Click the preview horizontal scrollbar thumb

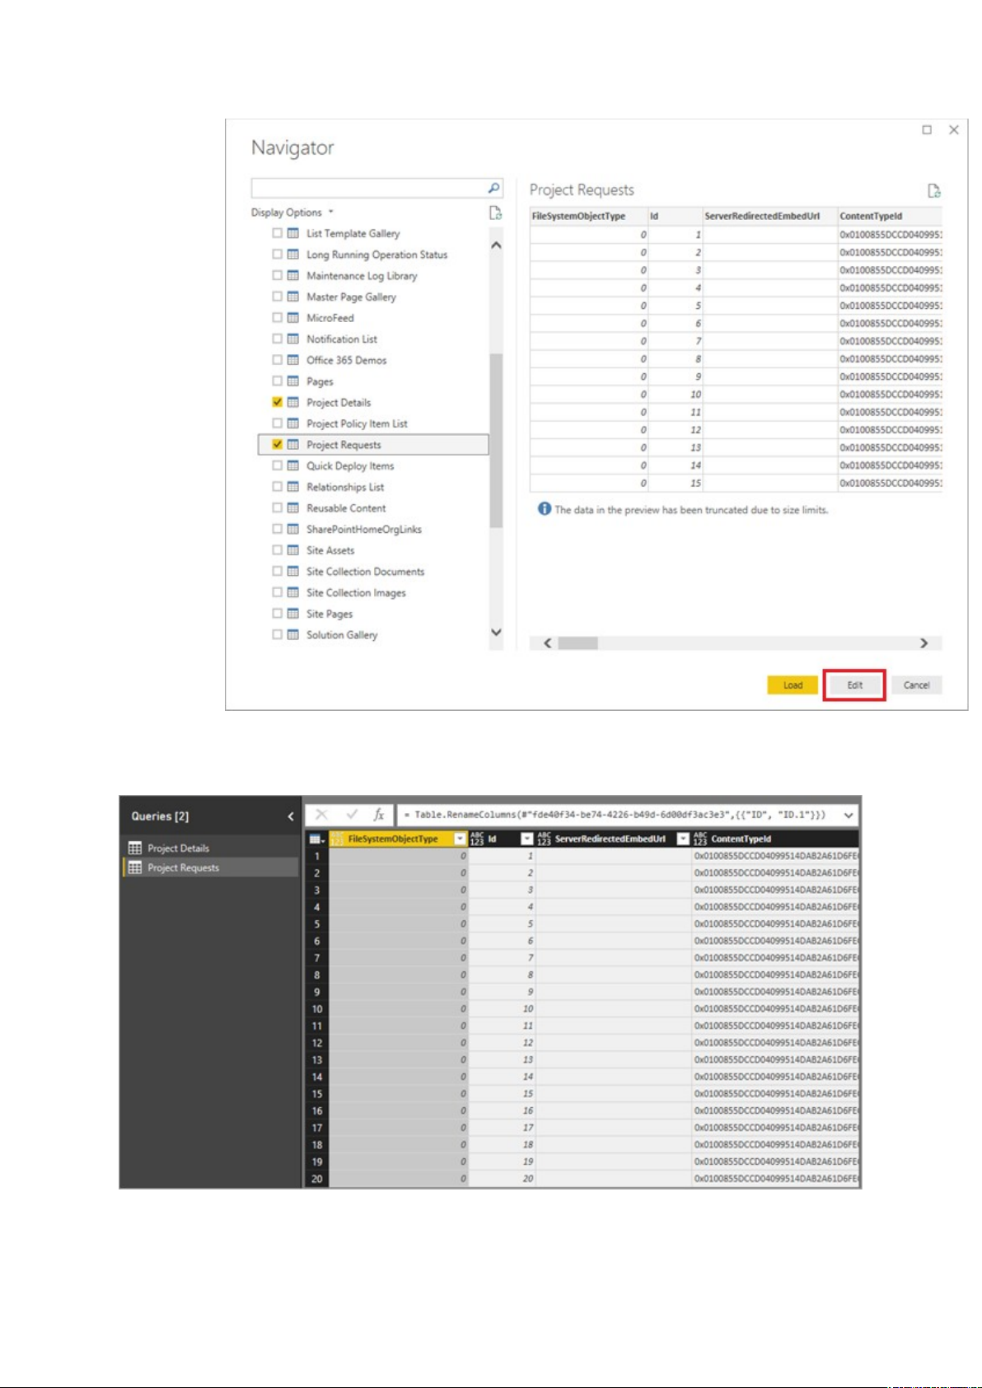click(x=578, y=643)
